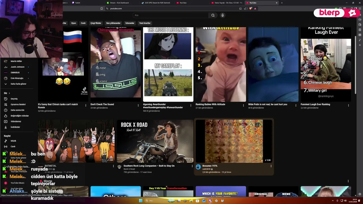Screen dimensions: 363x204
Task: Click the page vertical scrollbar
Action: (x=356, y=65)
